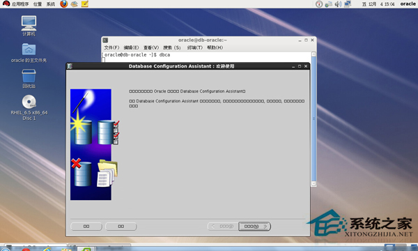
Task: Click the mail launcher icon in the top panel
Action: pyautogui.click(x=75, y=3)
